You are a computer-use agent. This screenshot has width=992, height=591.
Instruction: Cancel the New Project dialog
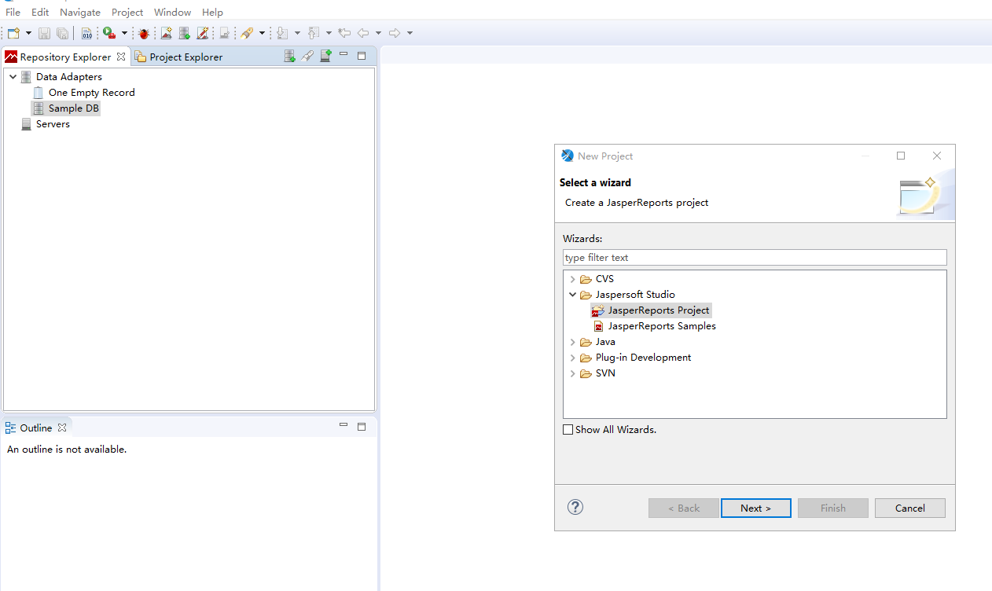tap(909, 508)
